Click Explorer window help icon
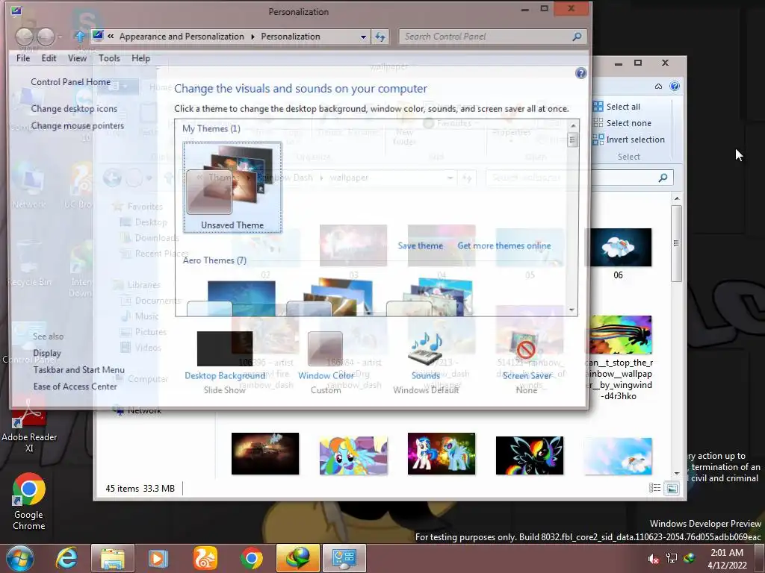 pyautogui.click(x=675, y=87)
